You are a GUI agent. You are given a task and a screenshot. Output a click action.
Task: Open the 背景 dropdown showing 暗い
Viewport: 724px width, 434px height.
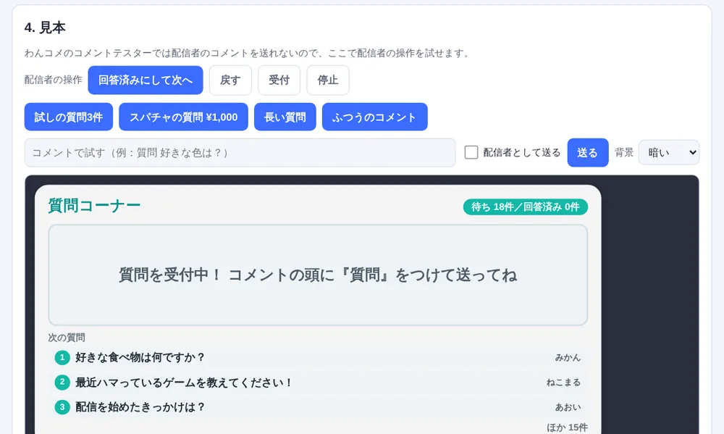tap(668, 153)
